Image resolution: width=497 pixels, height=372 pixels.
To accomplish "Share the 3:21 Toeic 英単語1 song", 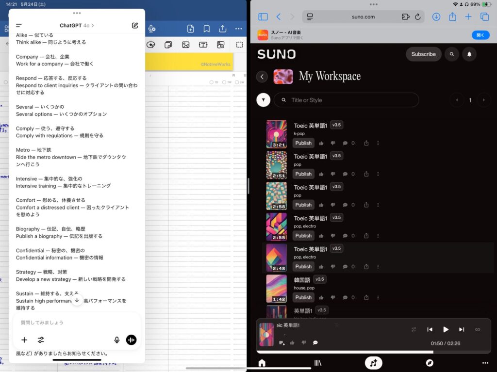I will point(366,143).
